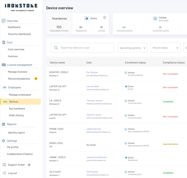The image size is (187, 178).
Task: Open the Operating systems dropdown
Action: (133, 48)
